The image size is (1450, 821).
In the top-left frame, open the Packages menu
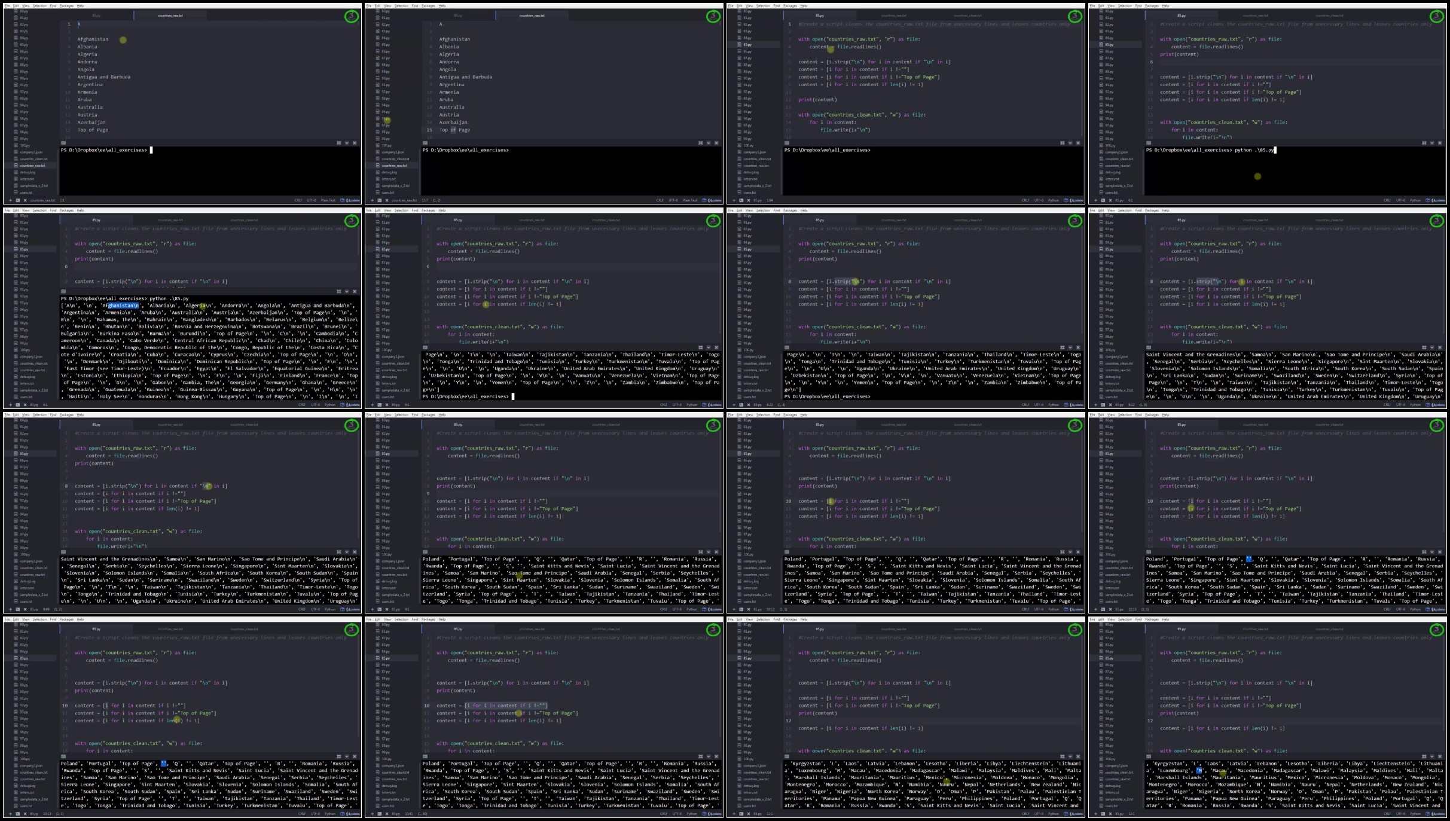coord(66,5)
